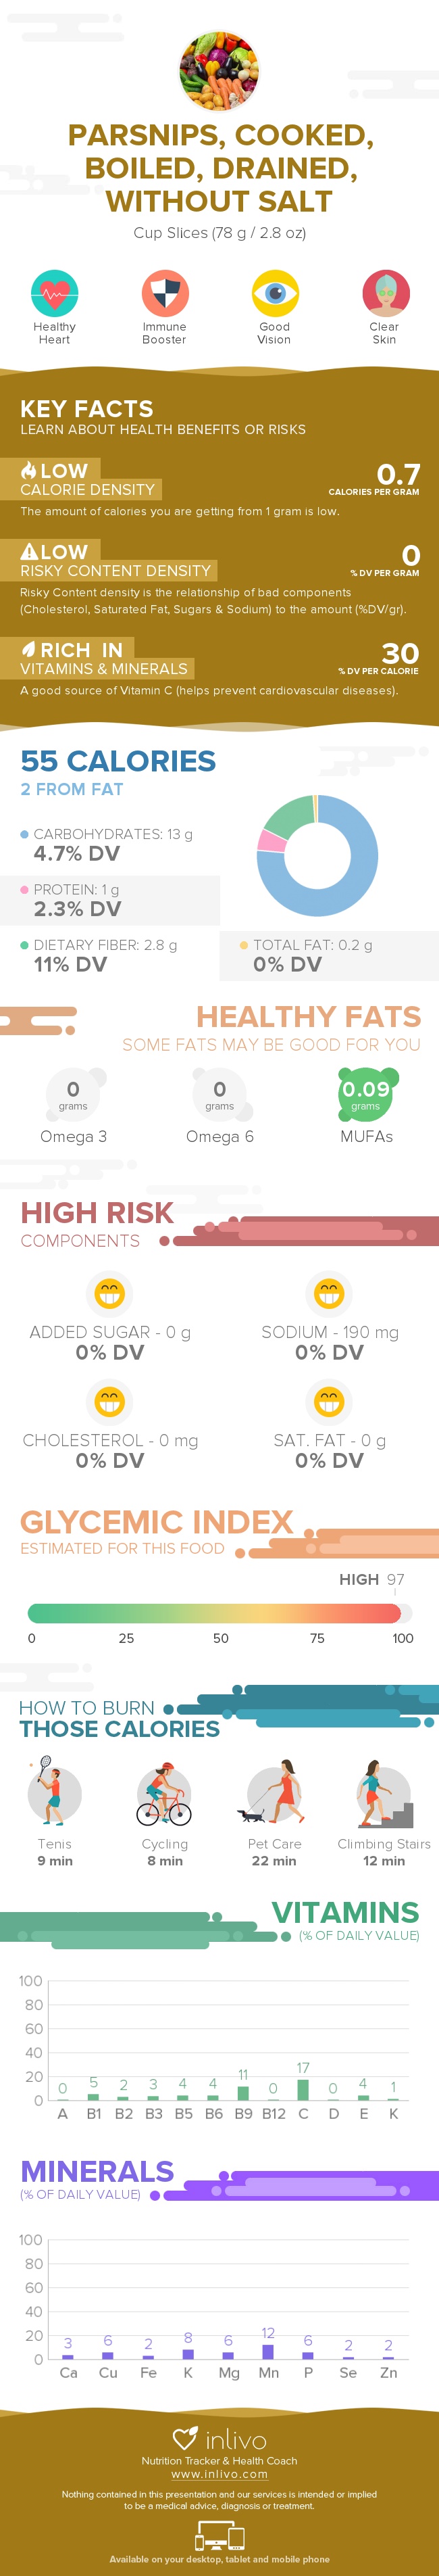The height and width of the screenshot is (2576, 439).
Task: Click the Omega 3 grams circle
Action: click(x=73, y=1094)
